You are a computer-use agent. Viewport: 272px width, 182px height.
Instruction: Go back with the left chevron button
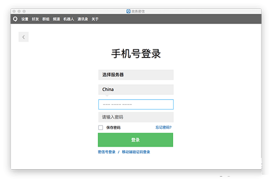[x=24, y=37]
